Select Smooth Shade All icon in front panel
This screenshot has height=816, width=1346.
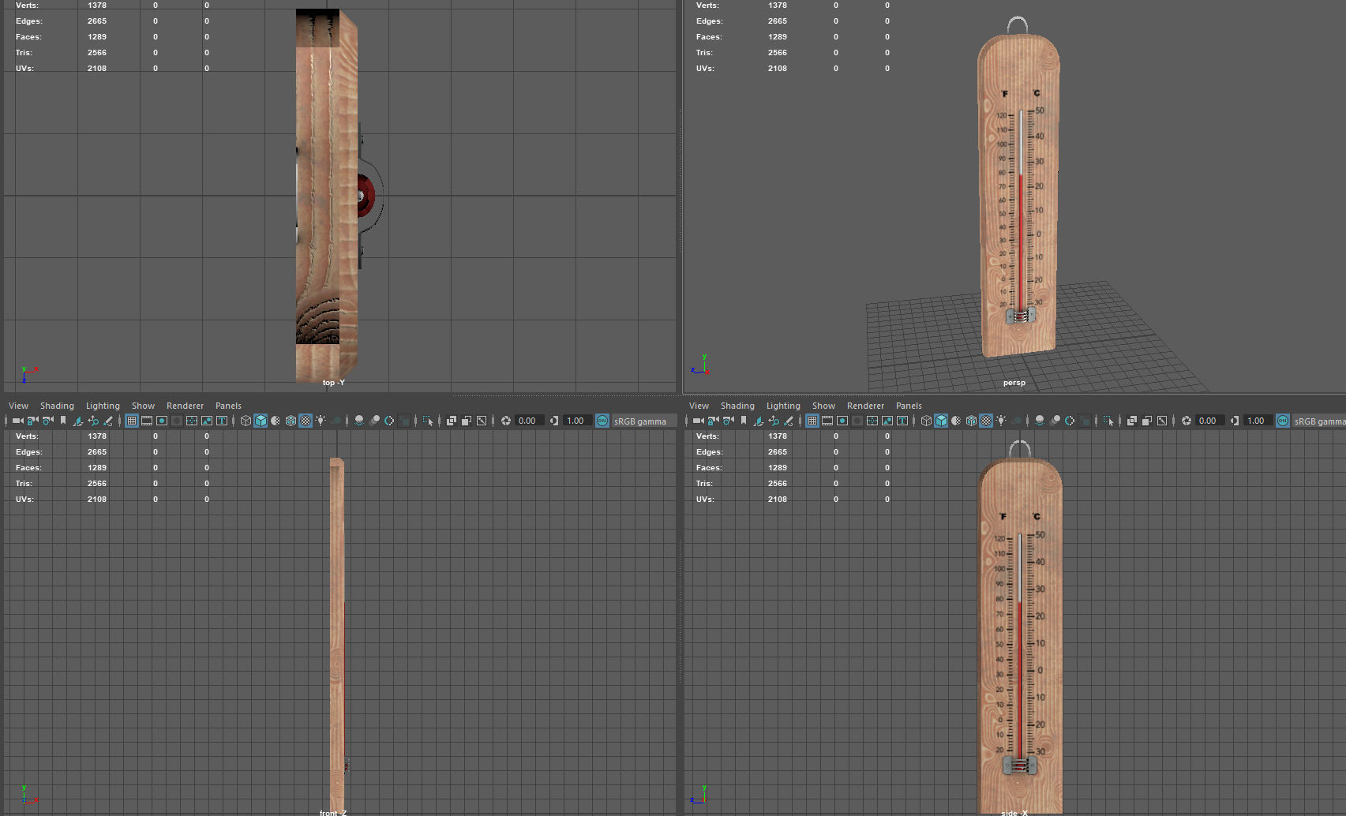[x=261, y=421]
